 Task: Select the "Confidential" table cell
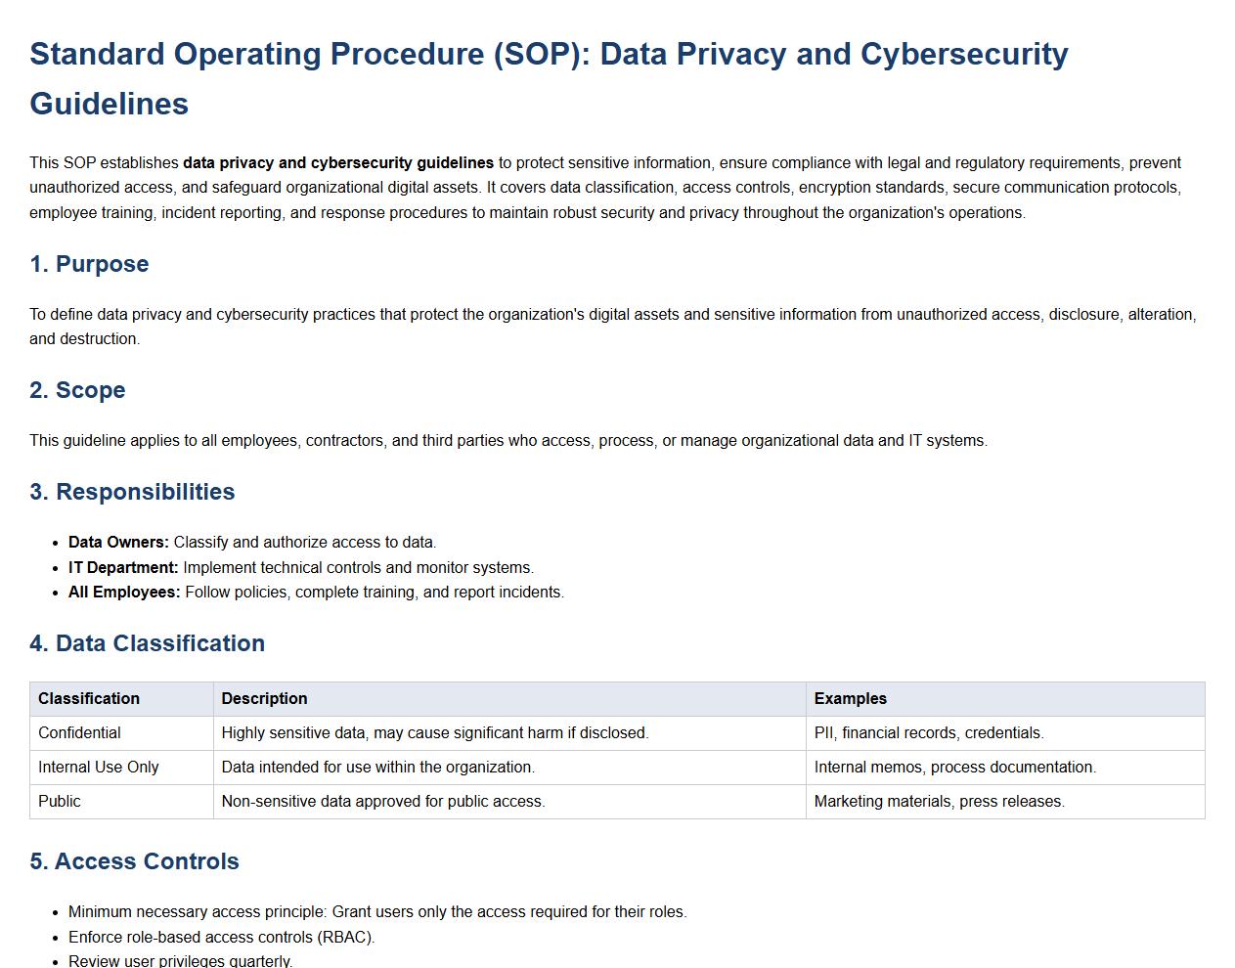click(79, 733)
